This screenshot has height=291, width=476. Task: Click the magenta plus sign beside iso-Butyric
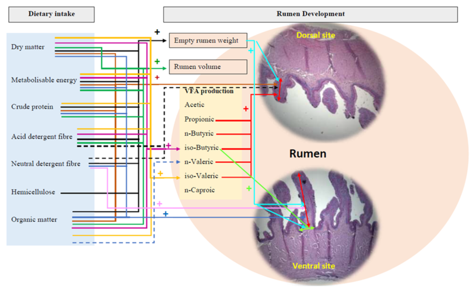tap(168, 145)
